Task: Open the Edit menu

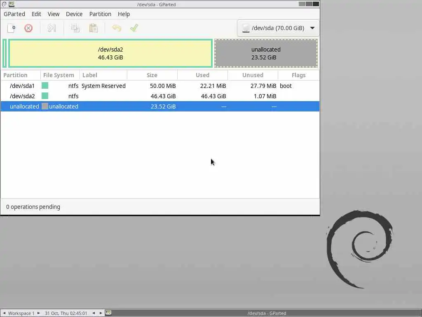Action: tap(36, 14)
